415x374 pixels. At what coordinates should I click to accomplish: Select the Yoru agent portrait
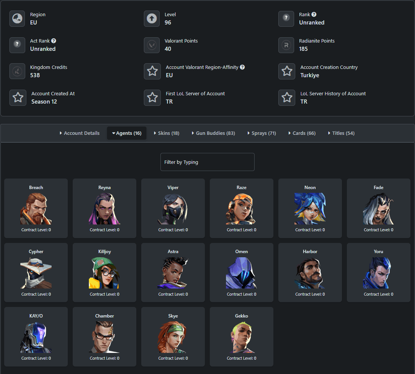pos(378,273)
